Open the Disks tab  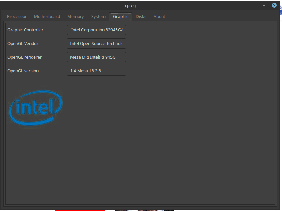pos(141,17)
